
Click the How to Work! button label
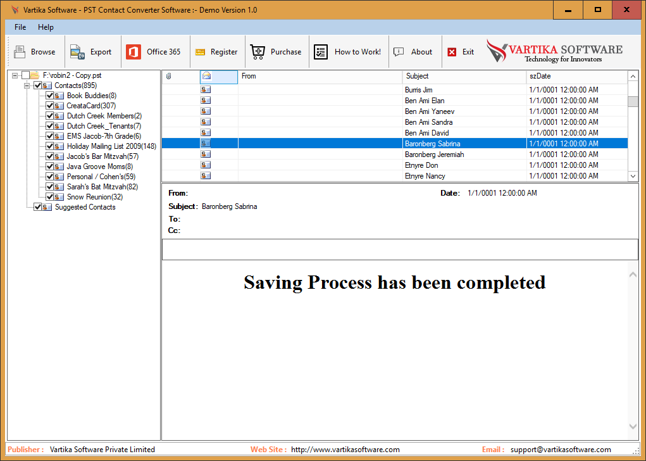[357, 52]
